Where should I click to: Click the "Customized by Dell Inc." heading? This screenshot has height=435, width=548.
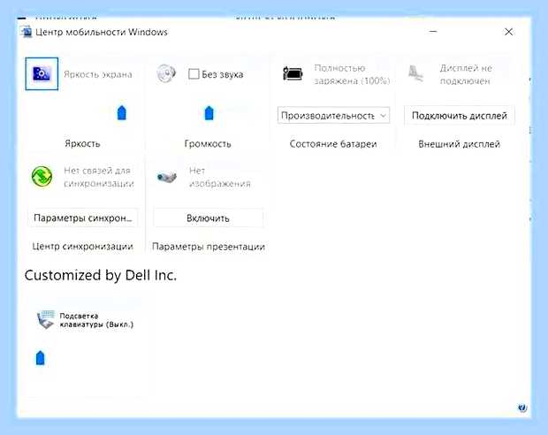click(x=101, y=276)
